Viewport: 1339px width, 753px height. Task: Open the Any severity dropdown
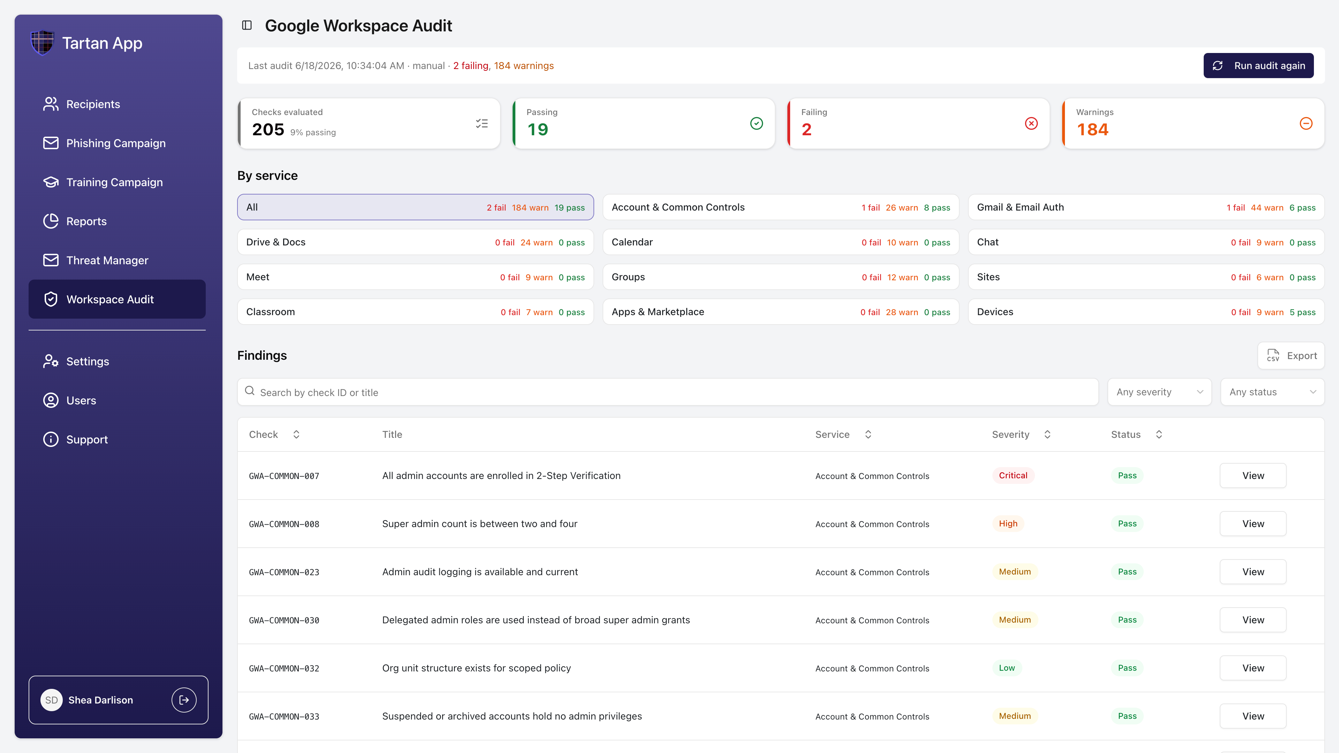click(1159, 392)
